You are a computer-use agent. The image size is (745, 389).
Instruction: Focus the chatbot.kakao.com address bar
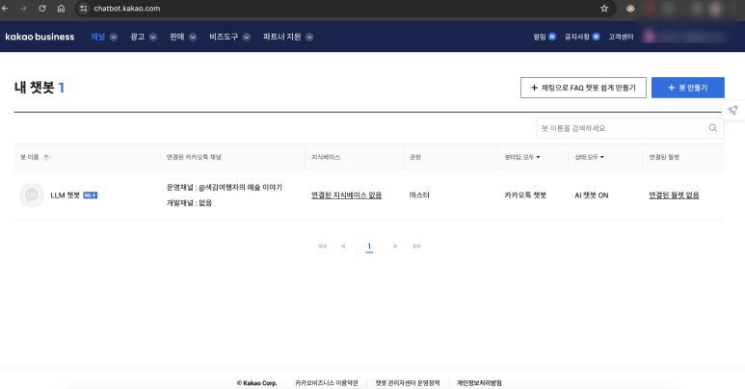click(345, 8)
